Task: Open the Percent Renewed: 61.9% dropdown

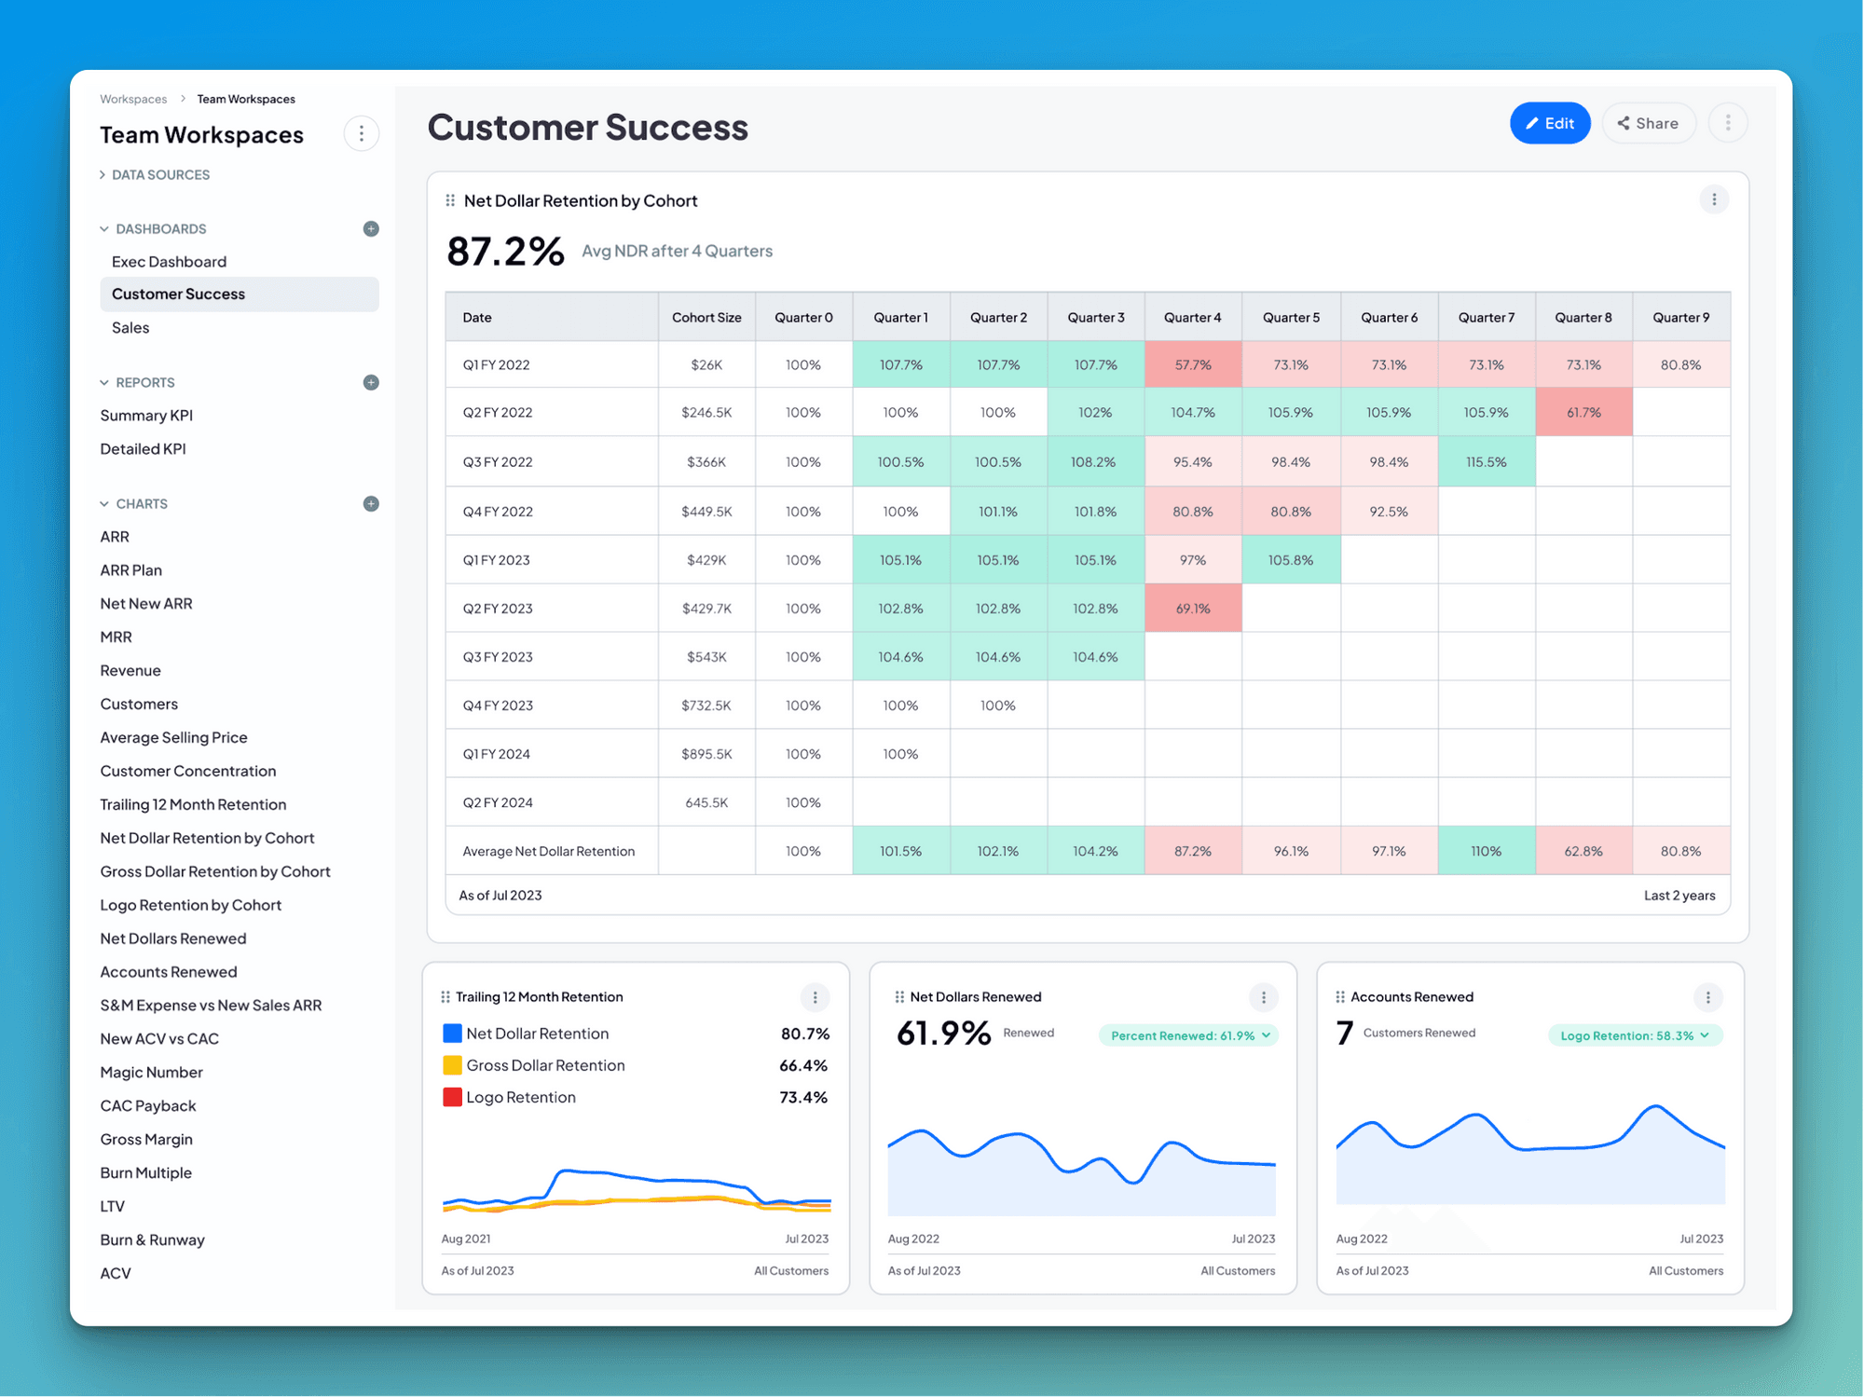Action: pos(1187,1034)
